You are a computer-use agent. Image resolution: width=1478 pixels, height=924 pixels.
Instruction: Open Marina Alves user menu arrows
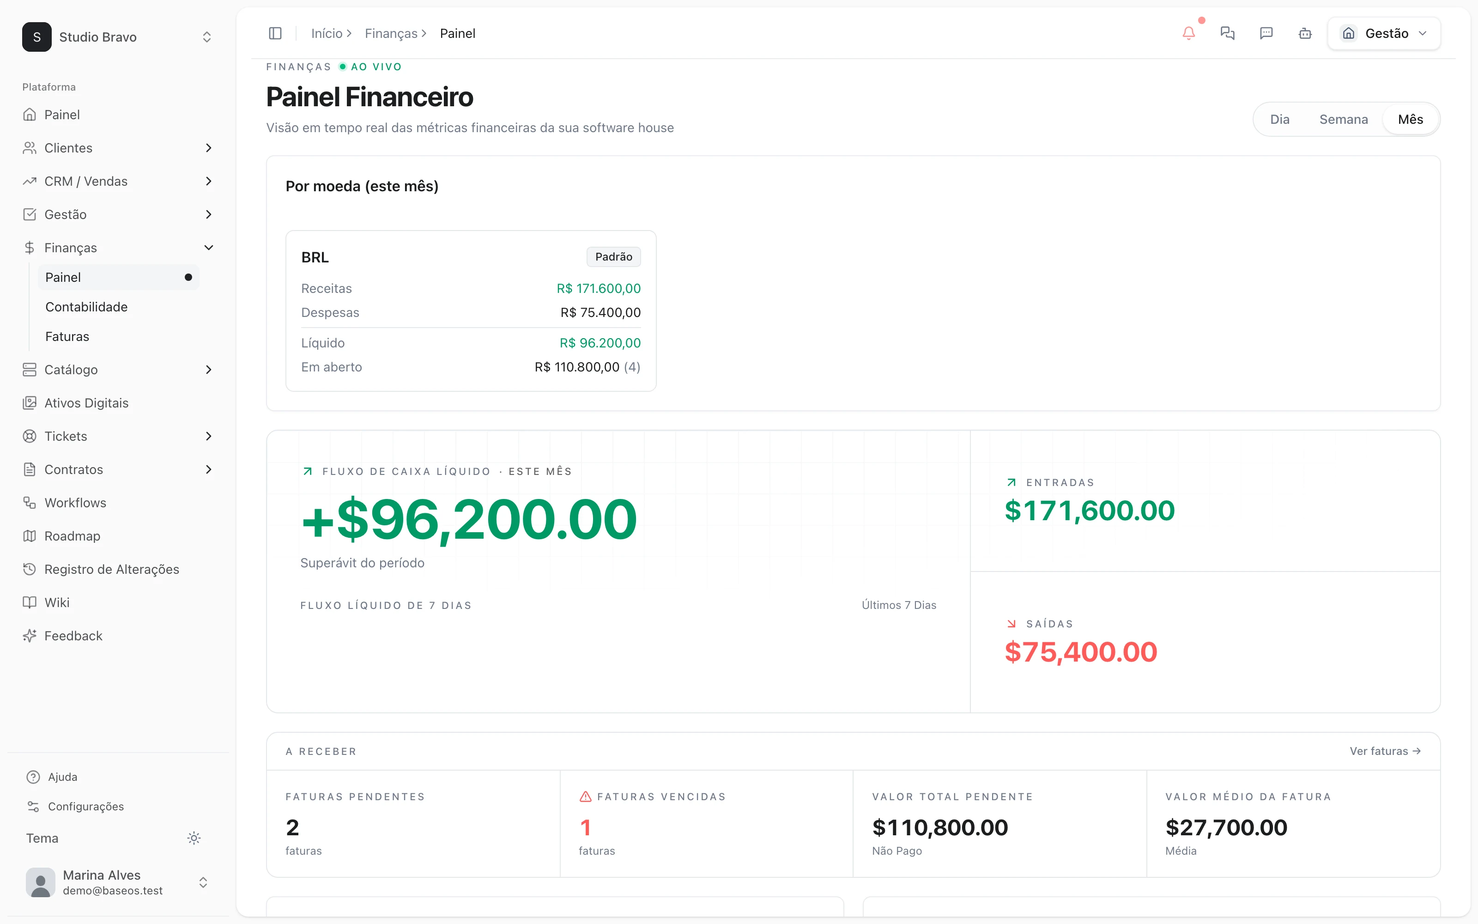tap(203, 882)
